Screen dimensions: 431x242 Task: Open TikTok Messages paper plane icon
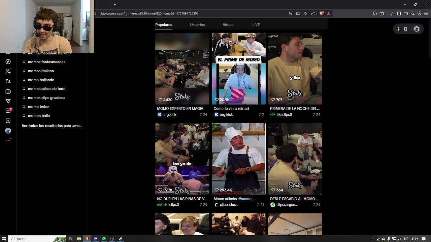click(x=8, y=101)
